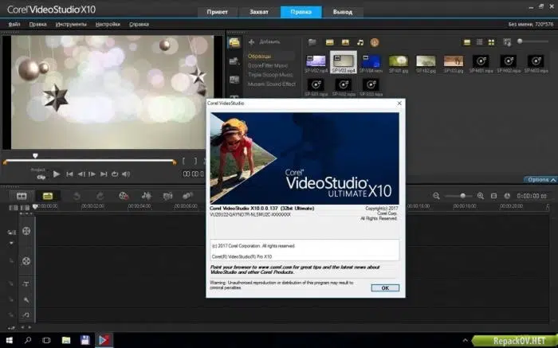Click the Play button in preview controls
The image size is (558, 348).
click(x=57, y=174)
